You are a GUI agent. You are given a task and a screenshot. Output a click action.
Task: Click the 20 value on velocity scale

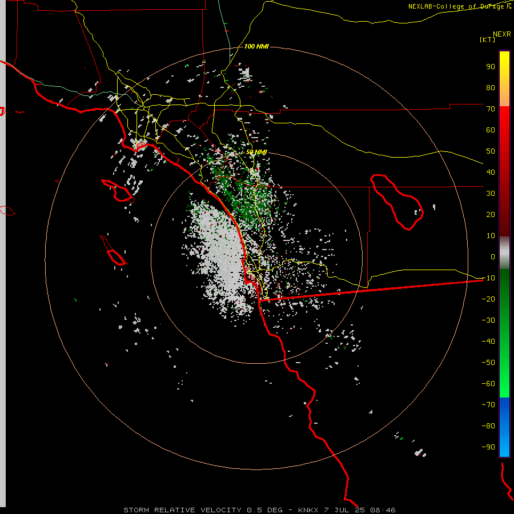[x=491, y=214]
